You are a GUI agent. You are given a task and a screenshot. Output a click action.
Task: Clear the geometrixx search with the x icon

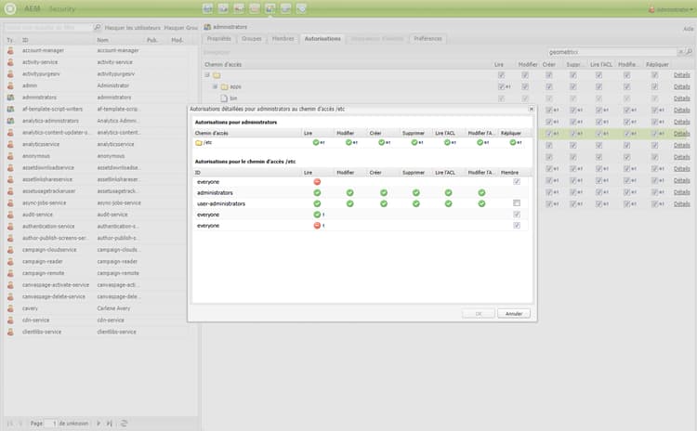(x=680, y=52)
